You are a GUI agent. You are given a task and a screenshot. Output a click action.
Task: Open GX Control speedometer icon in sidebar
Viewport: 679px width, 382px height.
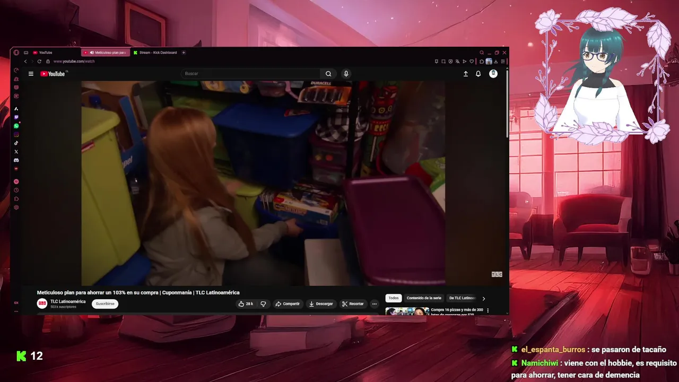[x=16, y=70]
